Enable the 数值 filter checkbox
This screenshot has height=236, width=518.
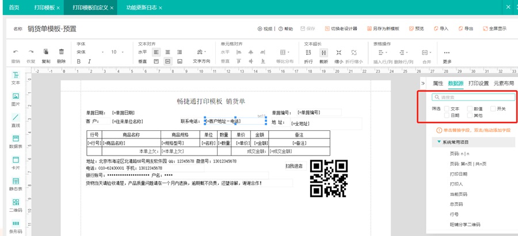[x=470, y=109]
